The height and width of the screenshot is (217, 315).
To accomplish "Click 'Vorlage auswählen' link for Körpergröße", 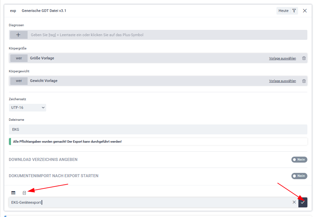I will 282,58.
